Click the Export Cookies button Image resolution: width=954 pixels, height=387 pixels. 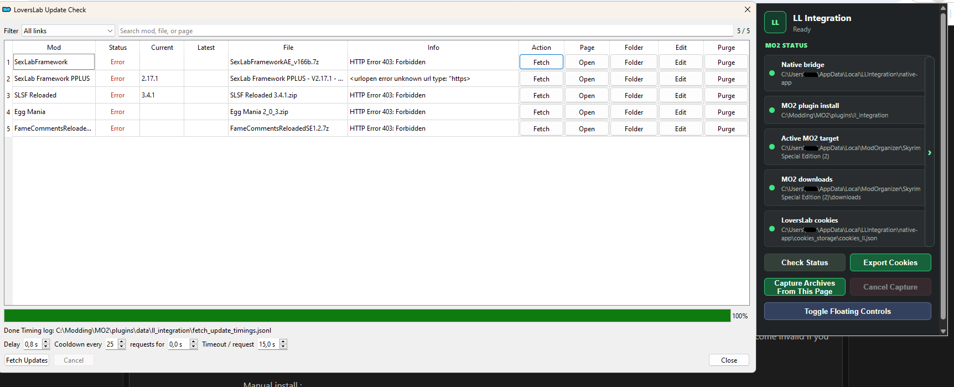click(x=890, y=262)
